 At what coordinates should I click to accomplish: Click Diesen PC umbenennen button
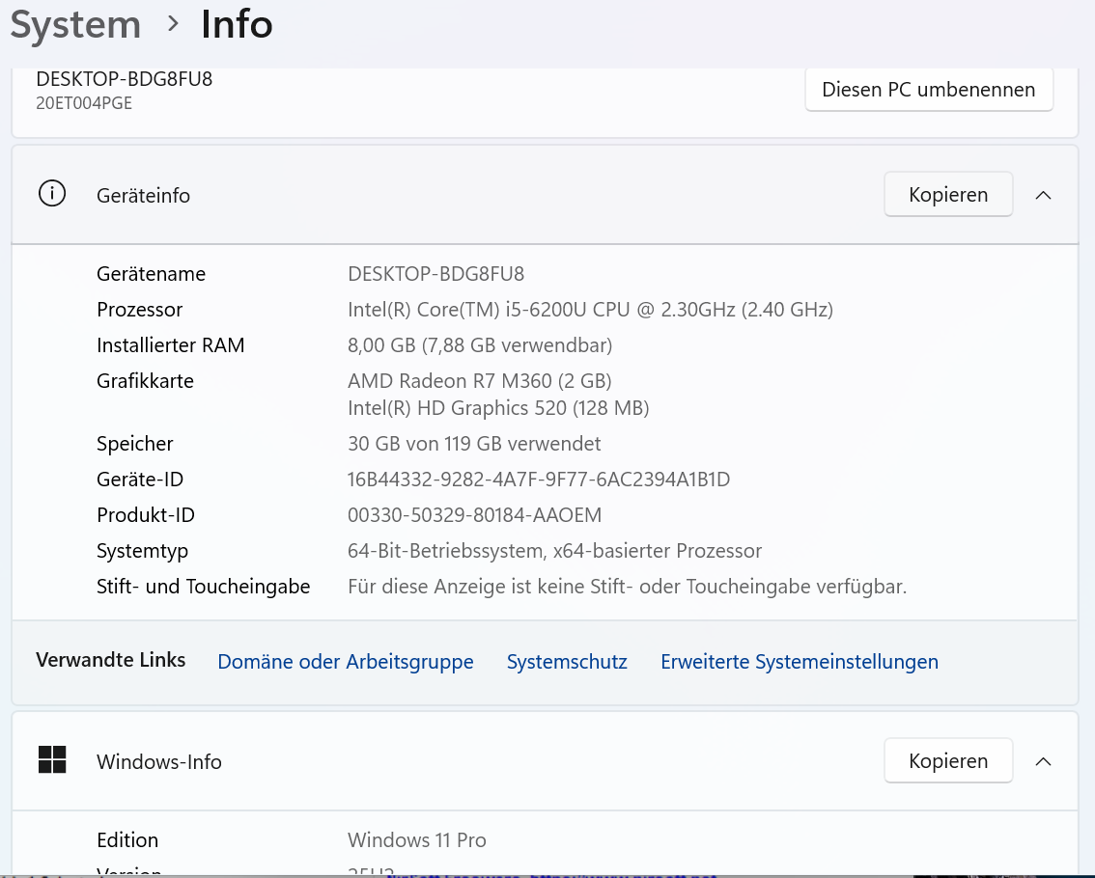pyautogui.click(x=929, y=90)
